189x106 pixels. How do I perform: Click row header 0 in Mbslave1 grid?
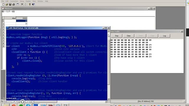[x=3, y=21]
